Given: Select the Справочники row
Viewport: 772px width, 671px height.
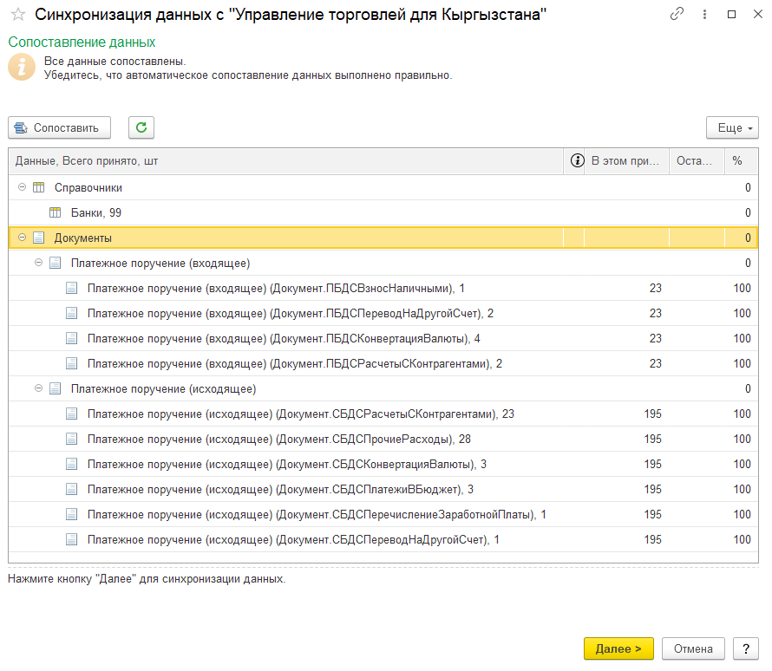Looking at the screenshot, I should [x=383, y=187].
